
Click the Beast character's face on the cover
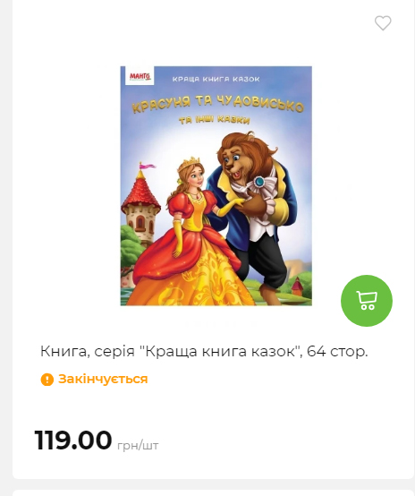click(x=240, y=158)
